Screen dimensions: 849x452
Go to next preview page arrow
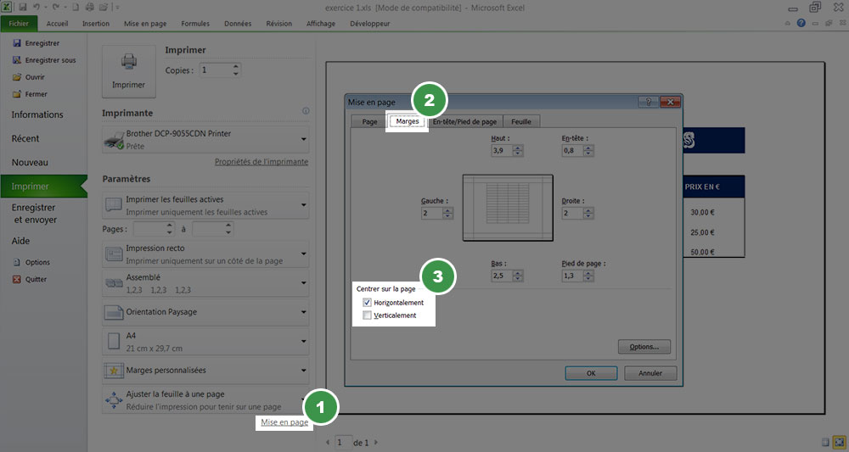click(376, 443)
